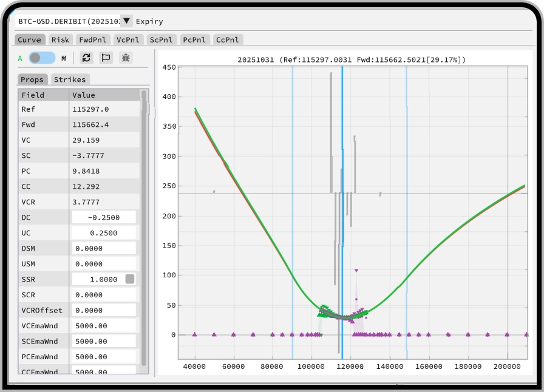Image resolution: width=544 pixels, height=392 pixels.
Task: Click the VCEmaWnd input field
Action: (104, 326)
